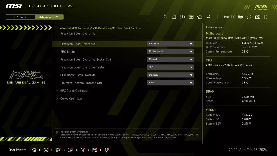Select the first hard drive in Boot Priority
Image resolution: width=277 pixels, height=156 pixels.
click(34, 149)
